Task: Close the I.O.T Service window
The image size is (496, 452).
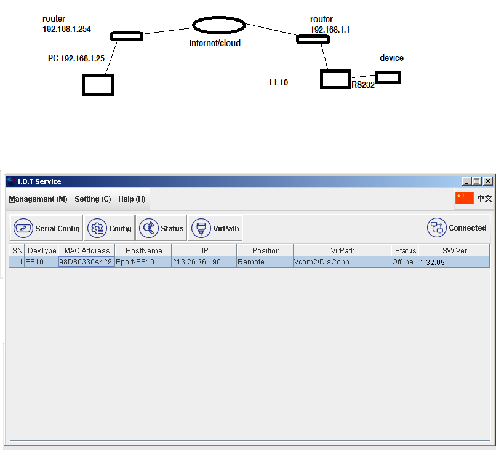Action: click(x=488, y=181)
